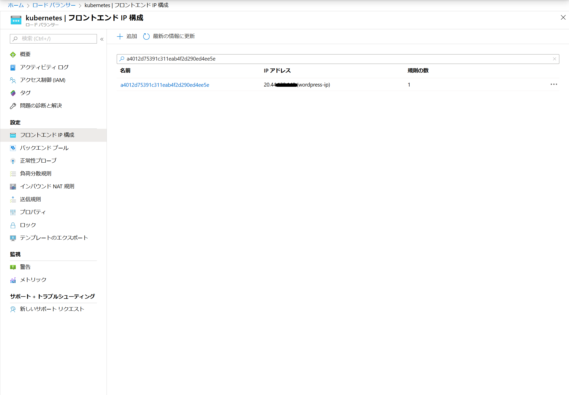Open 送信規則 menu item
The height and width of the screenshot is (395, 569).
click(53, 199)
